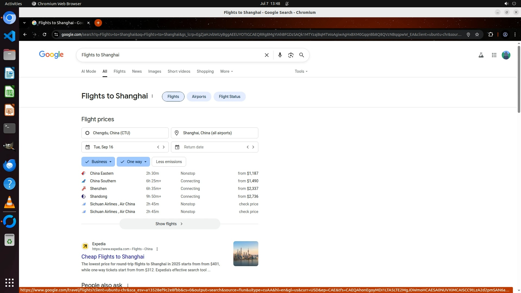Screen dimensions: 521x293
Task: Select the Flight Status chip
Action: [x=229, y=97]
